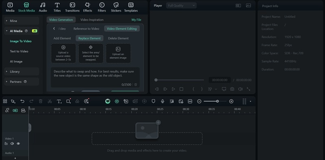Image resolution: width=325 pixels, height=160 pixels.
Task: Mark in point with left brace
Action: tap(193, 89)
